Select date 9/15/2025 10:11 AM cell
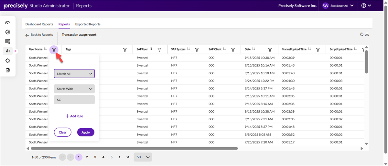Screen dimensions: 388x166 tap(260, 96)
